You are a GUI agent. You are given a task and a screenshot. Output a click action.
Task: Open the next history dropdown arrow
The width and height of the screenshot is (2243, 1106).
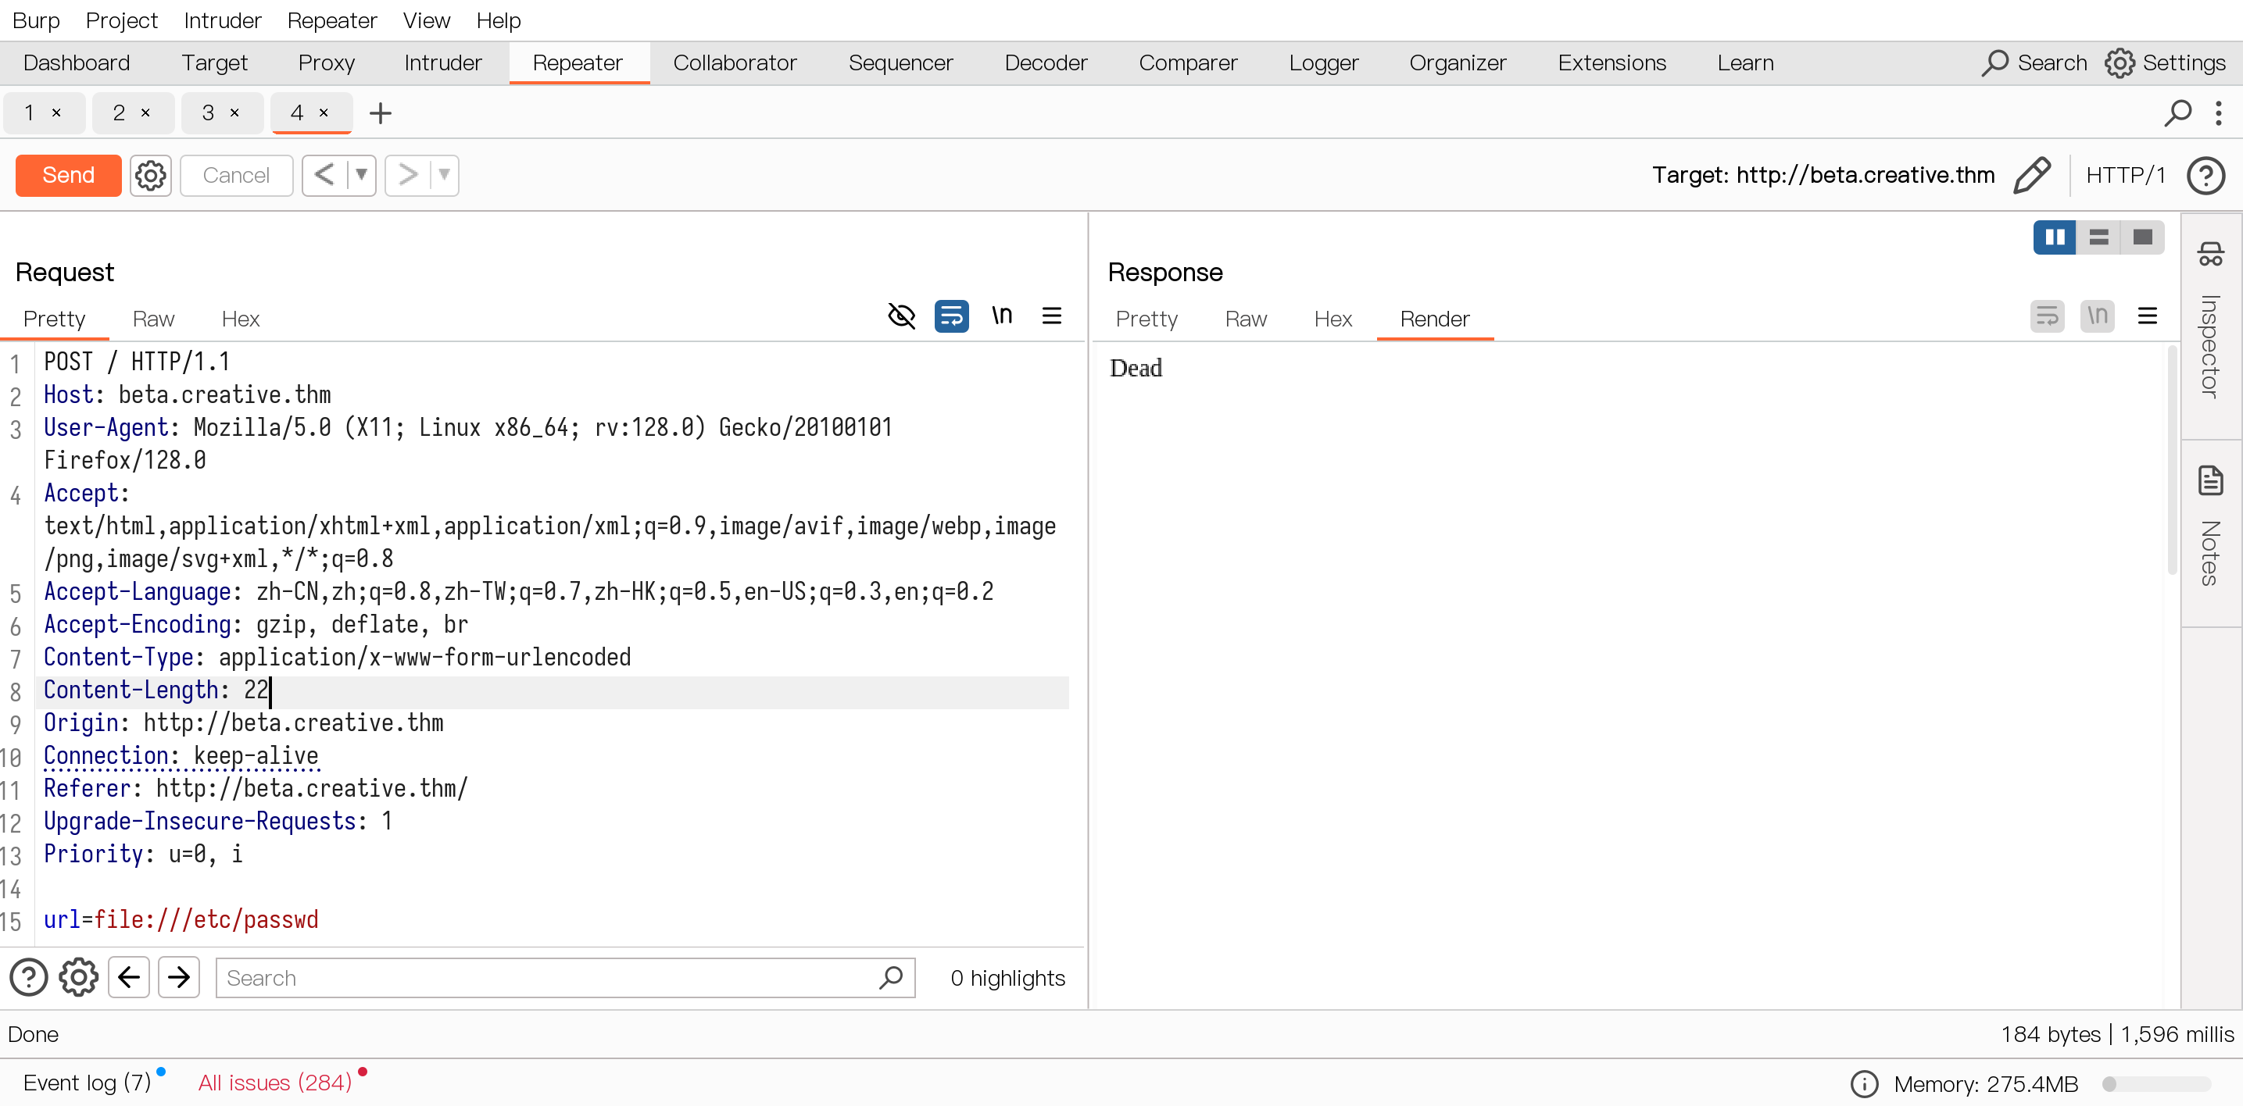[x=444, y=176]
